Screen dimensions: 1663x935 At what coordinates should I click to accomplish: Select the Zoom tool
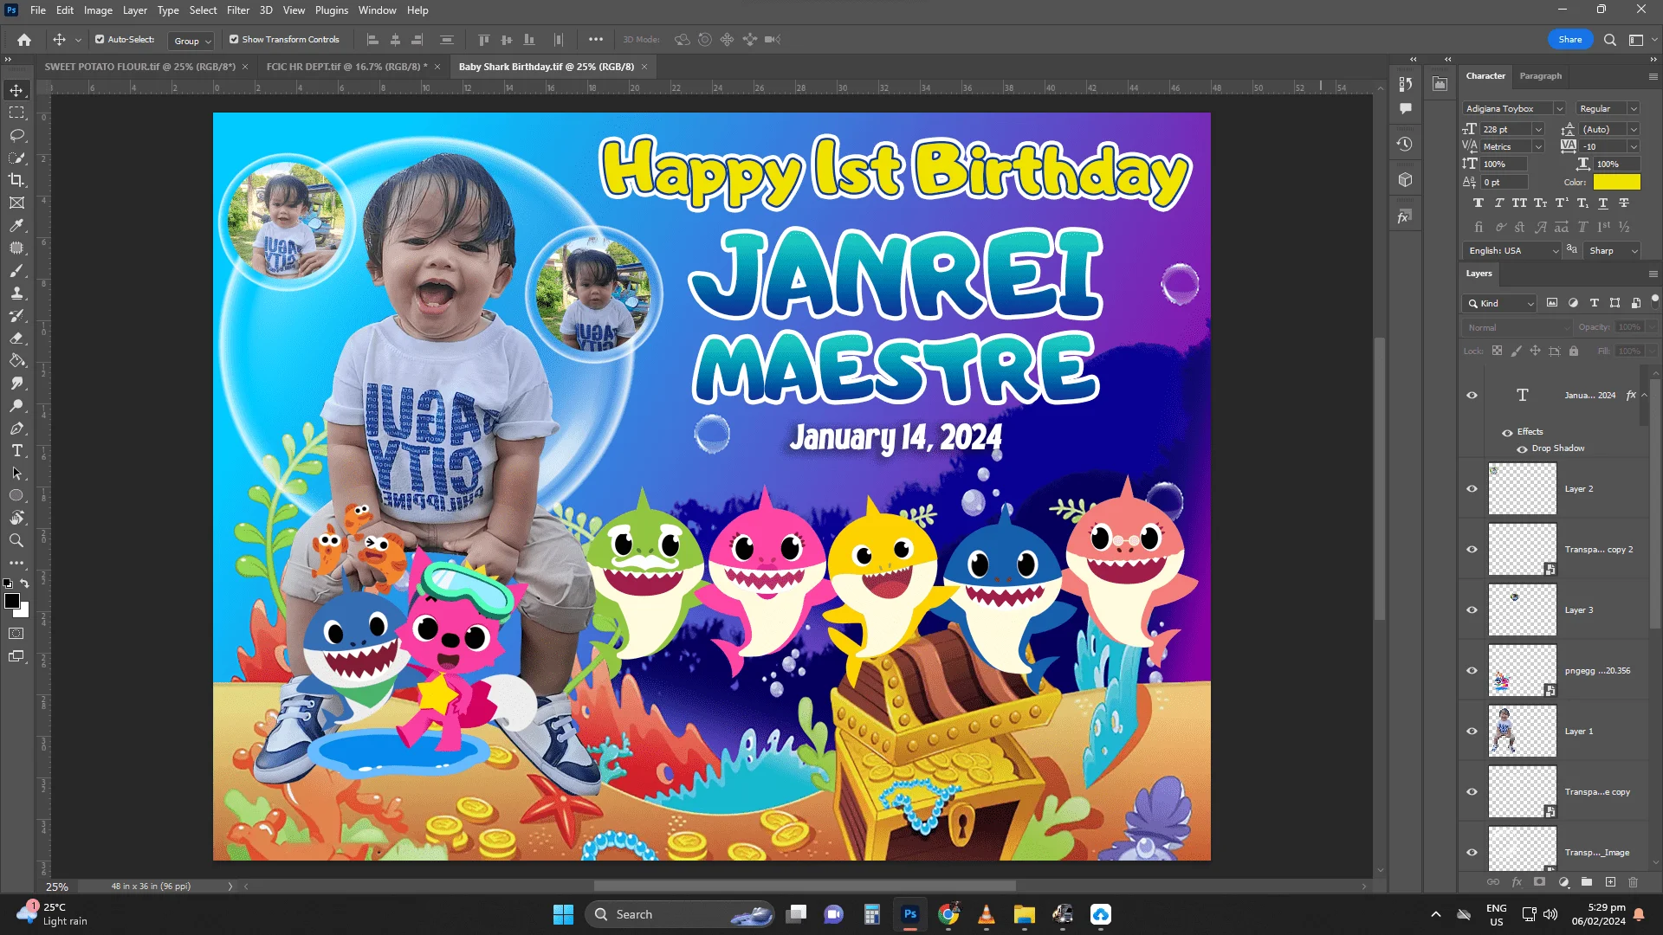tap(16, 540)
